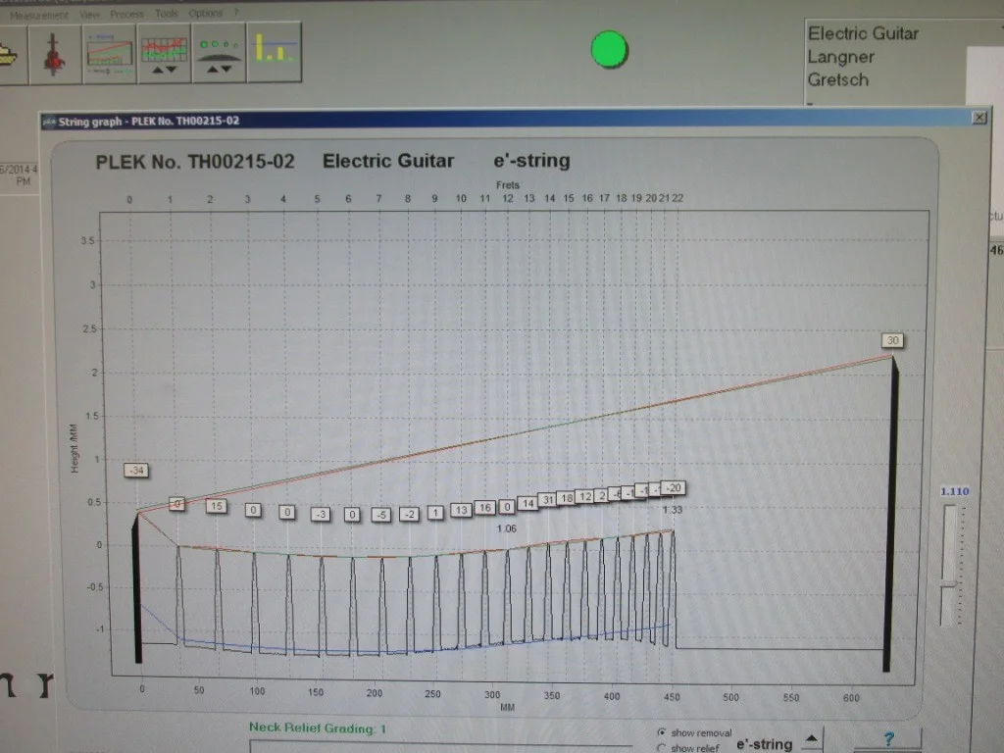Open the View menu
The width and height of the screenshot is (1004, 753).
[x=89, y=15]
